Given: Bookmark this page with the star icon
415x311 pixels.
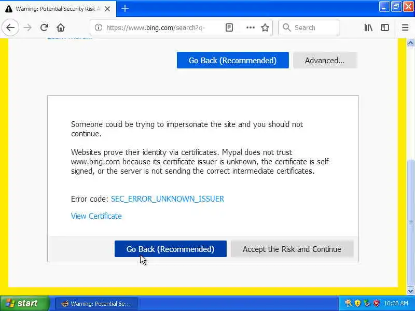Looking at the screenshot, I should [265, 27].
